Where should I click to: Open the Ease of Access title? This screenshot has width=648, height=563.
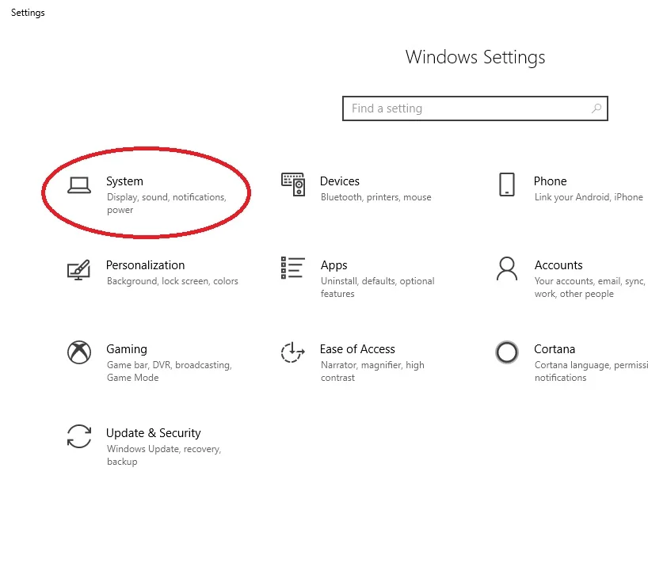pyautogui.click(x=357, y=349)
